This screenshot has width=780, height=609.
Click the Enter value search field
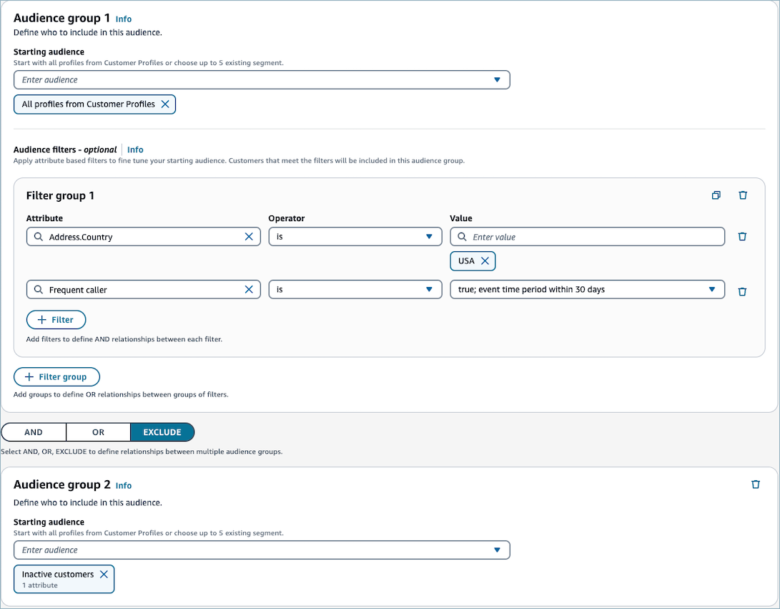pos(593,237)
